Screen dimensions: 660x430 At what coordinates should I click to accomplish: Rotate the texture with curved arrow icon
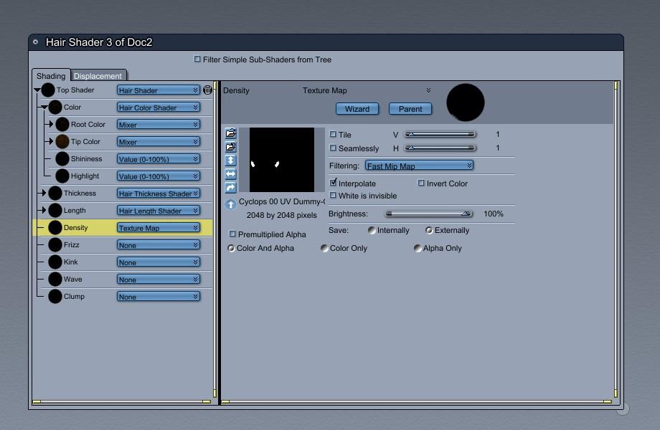click(231, 188)
